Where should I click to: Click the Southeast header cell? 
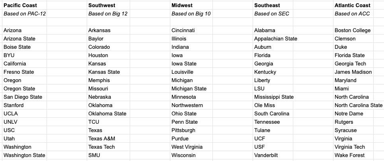tap(267, 6)
